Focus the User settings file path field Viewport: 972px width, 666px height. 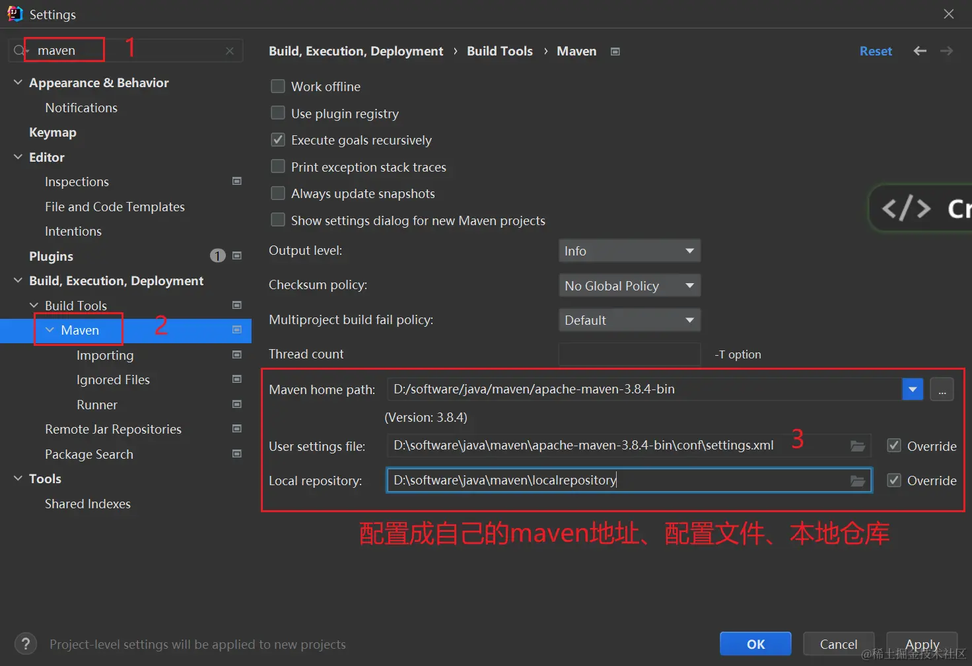tap(629, 446)
